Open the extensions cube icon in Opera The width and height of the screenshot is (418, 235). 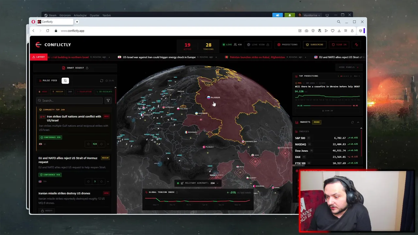[360, 31]
